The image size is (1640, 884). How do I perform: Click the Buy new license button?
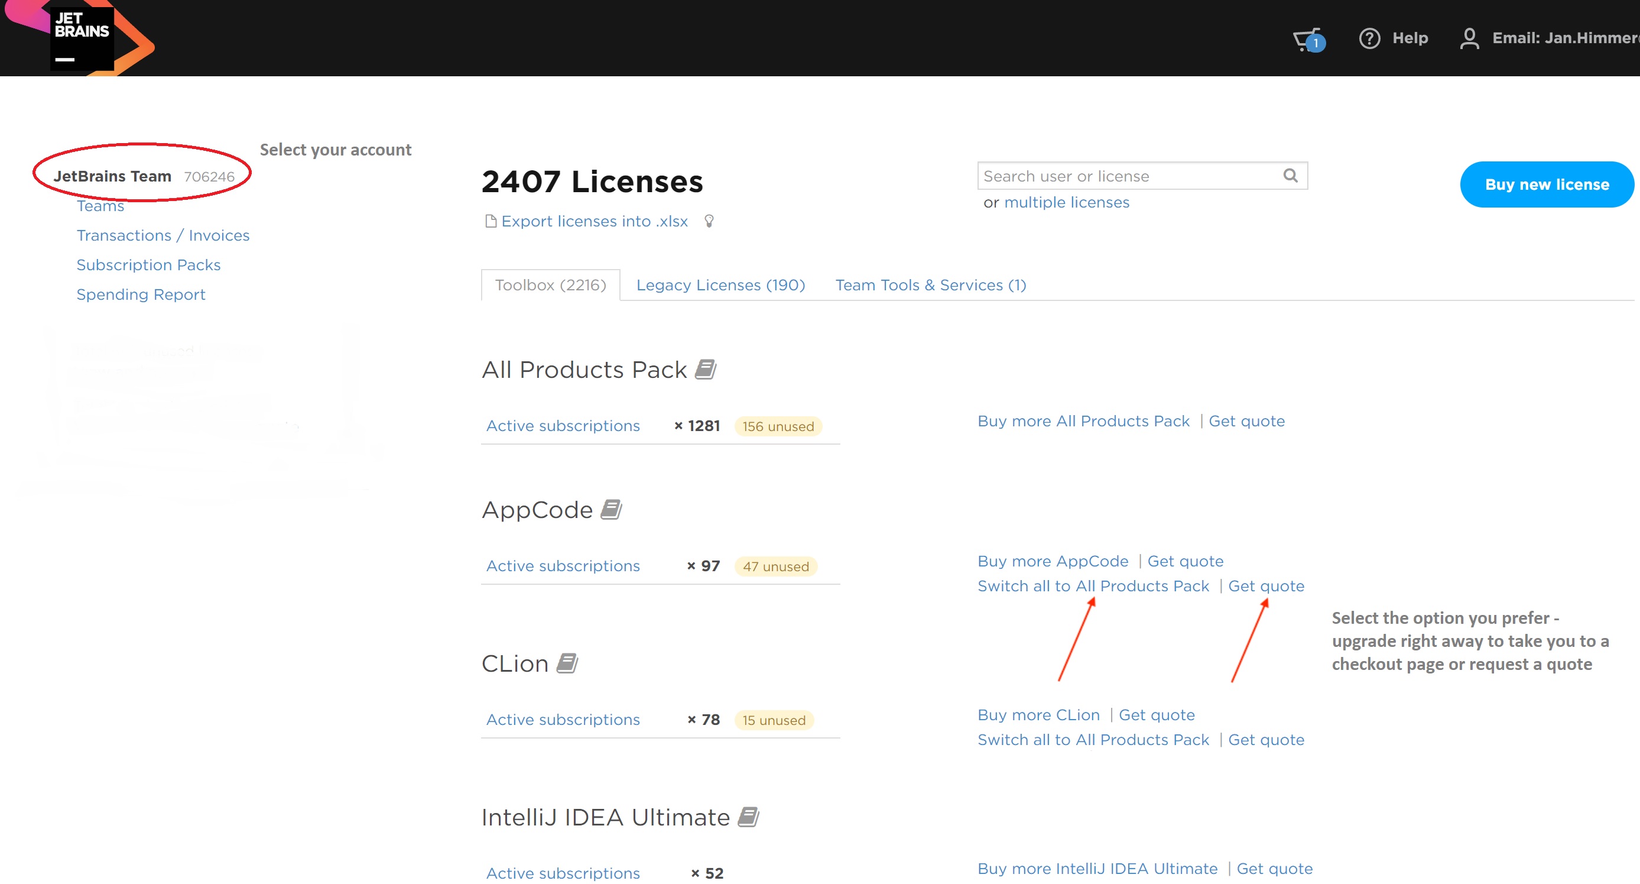pyautogui.click(x=1547, y=184)
